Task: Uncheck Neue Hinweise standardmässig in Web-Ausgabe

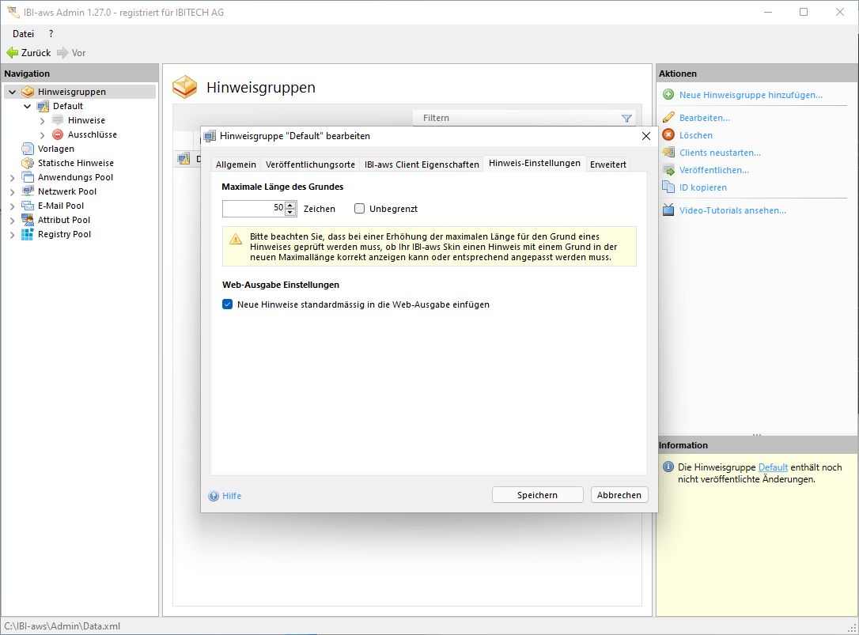Action: [x=228, y=304]
